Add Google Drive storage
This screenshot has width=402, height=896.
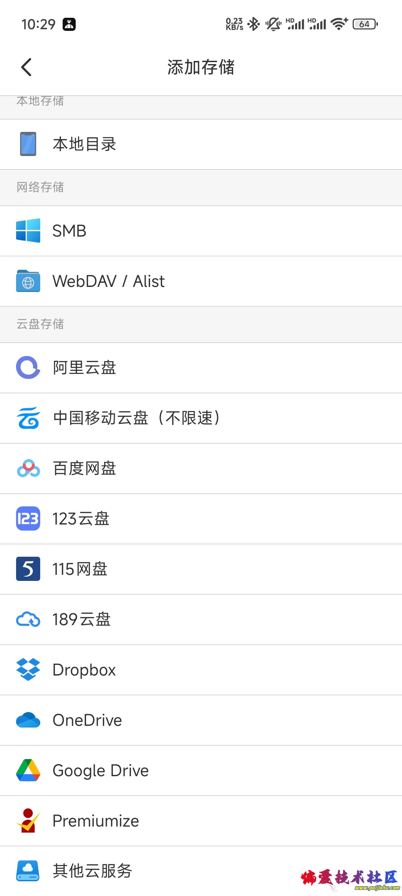point(101,770)
